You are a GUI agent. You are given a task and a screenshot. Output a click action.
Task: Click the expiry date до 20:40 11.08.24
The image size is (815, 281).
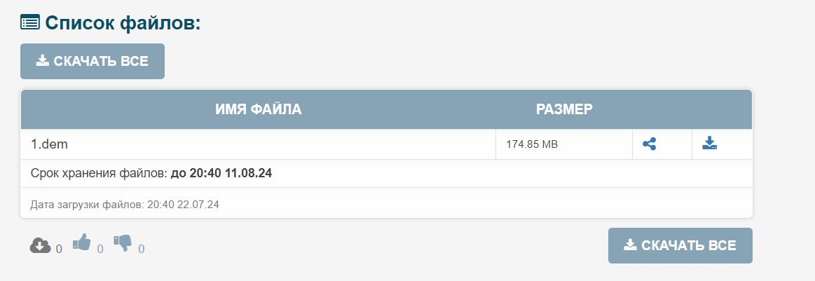coord(221,172)
